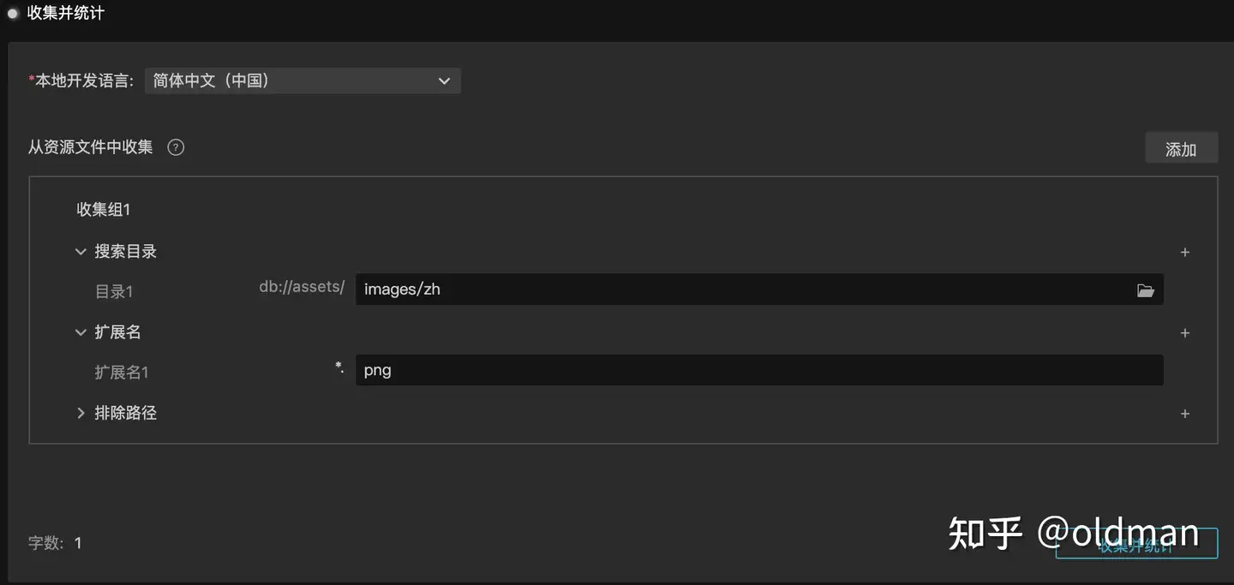This screenshot has width=1234, height=585.
Task: Open folder browser for 目录1 path
Action: (x=1145, y=290)
